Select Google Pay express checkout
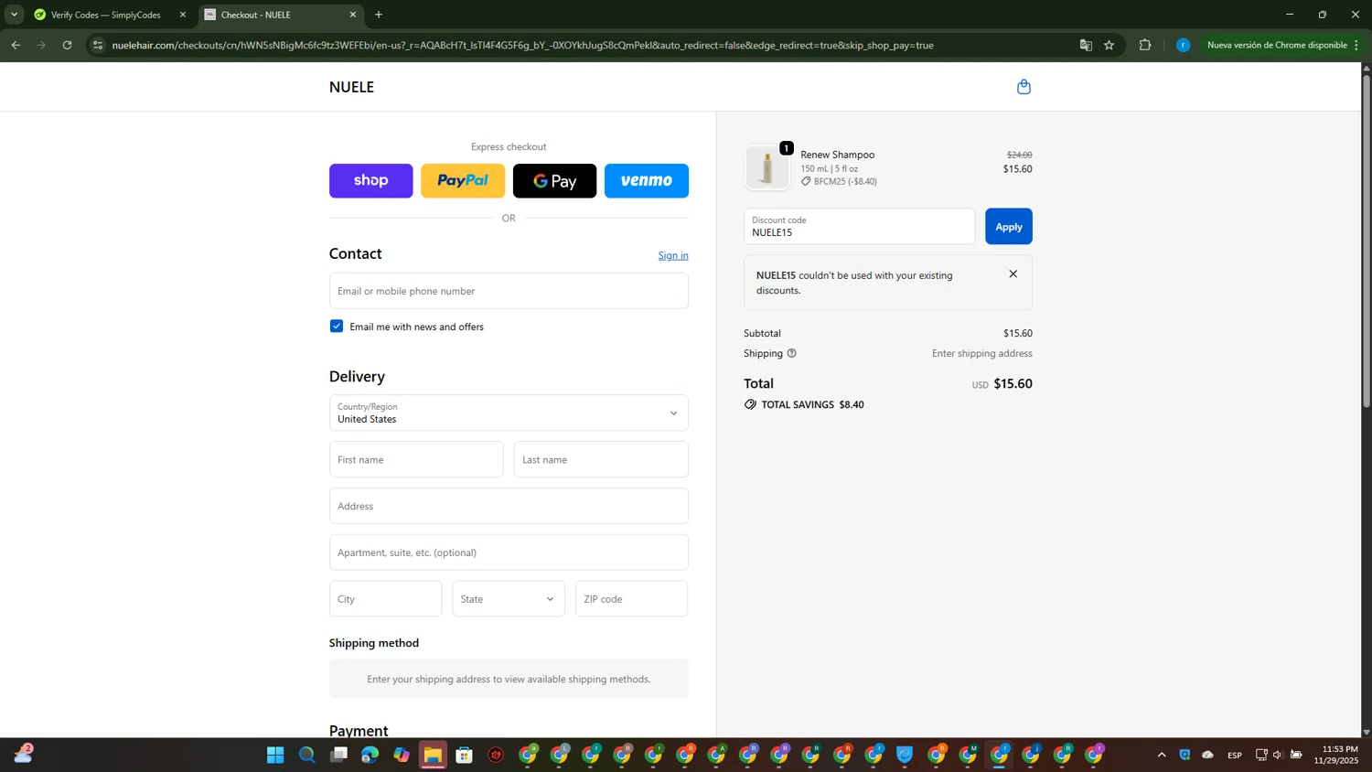The width and height of the screenshot is (1372, 772). click(554, 181)
